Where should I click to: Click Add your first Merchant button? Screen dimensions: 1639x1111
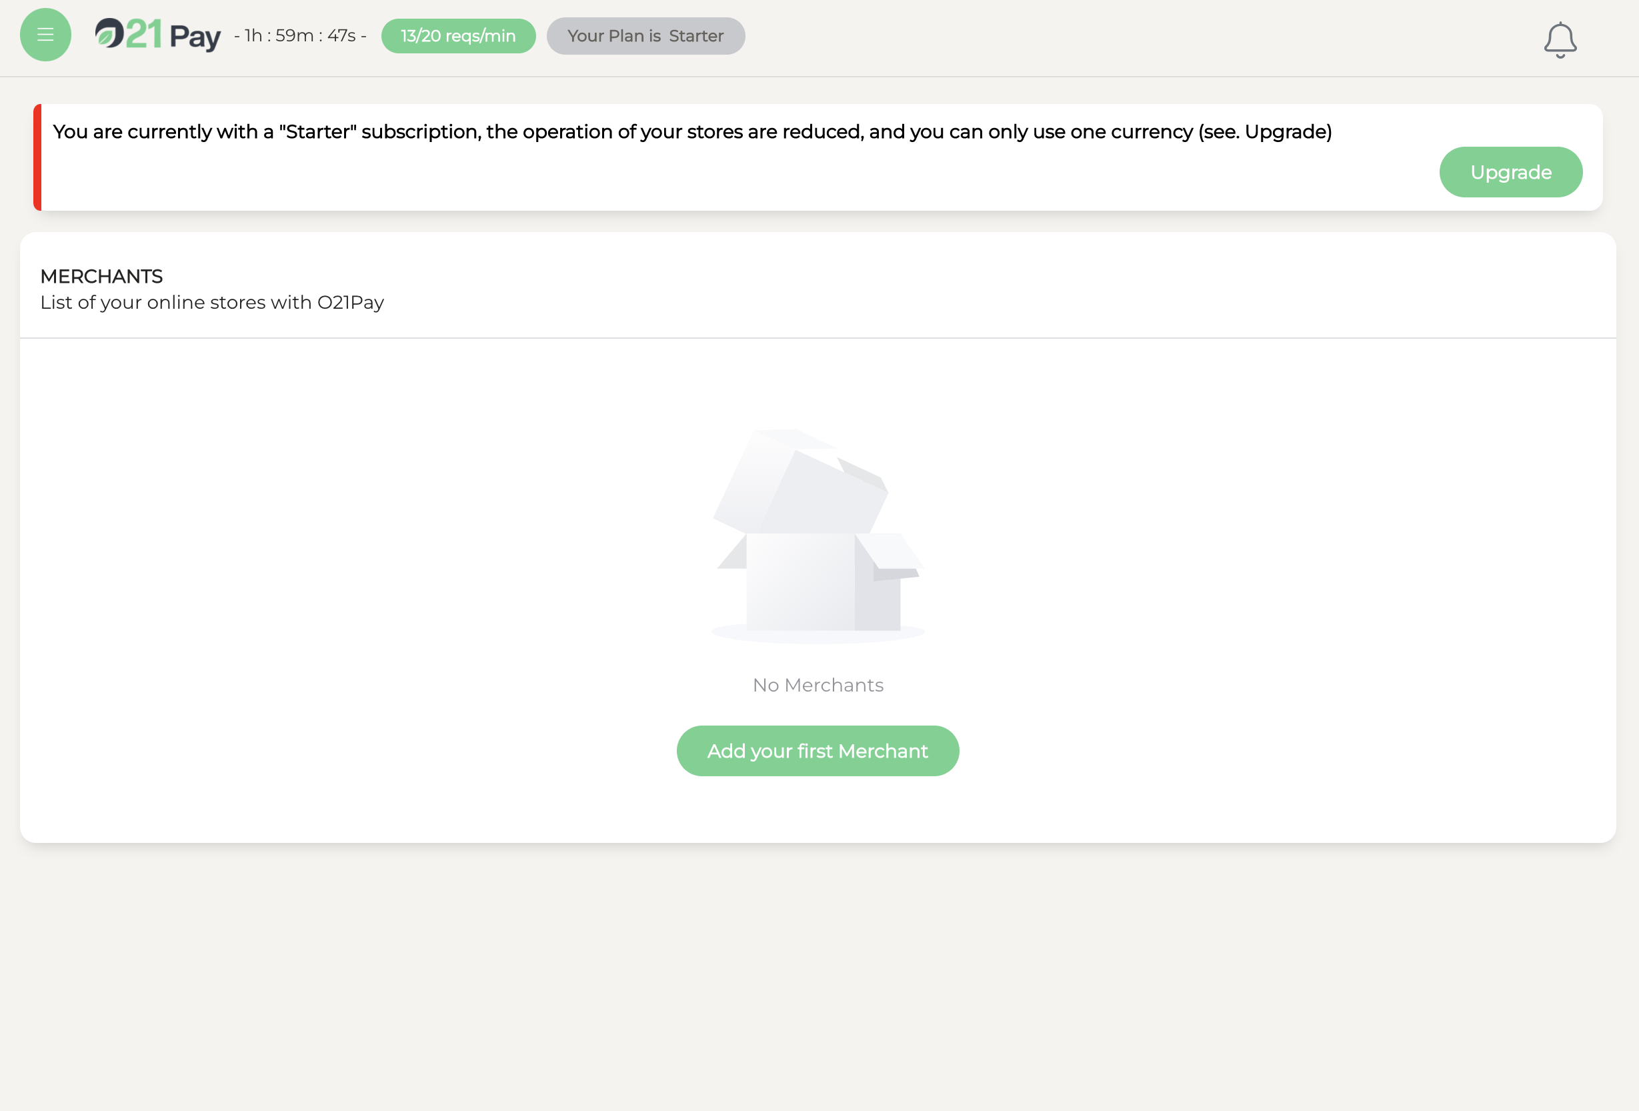(x=817, y=750)
